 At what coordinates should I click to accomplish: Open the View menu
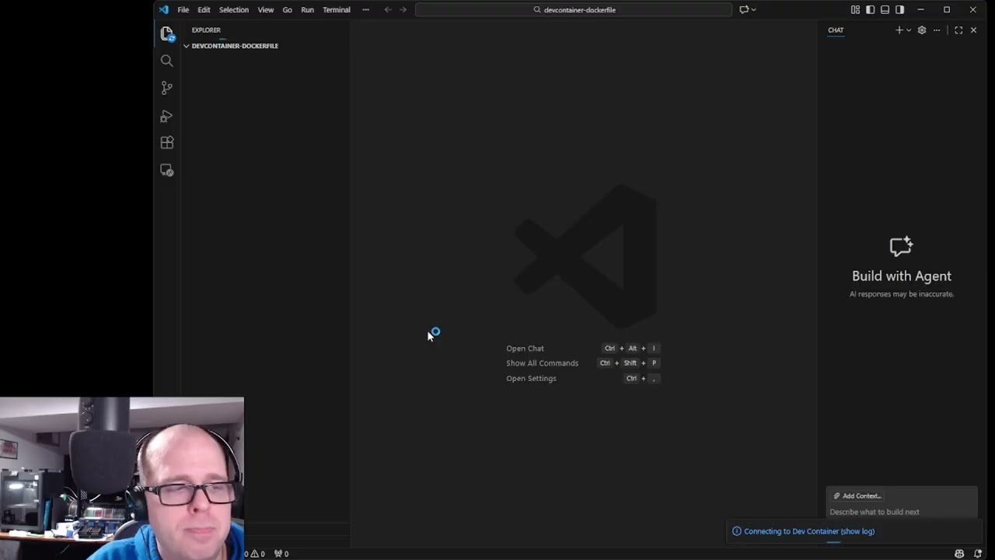(266, 9)
